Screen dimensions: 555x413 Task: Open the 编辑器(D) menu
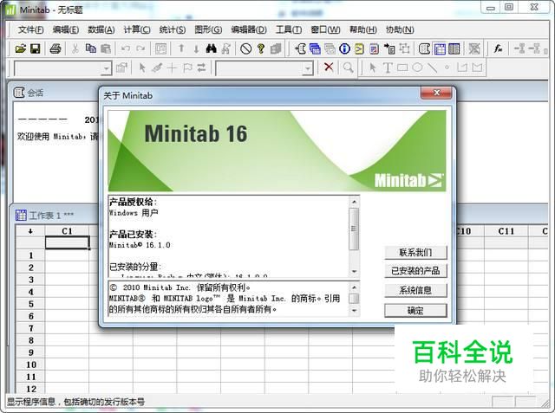249,29
